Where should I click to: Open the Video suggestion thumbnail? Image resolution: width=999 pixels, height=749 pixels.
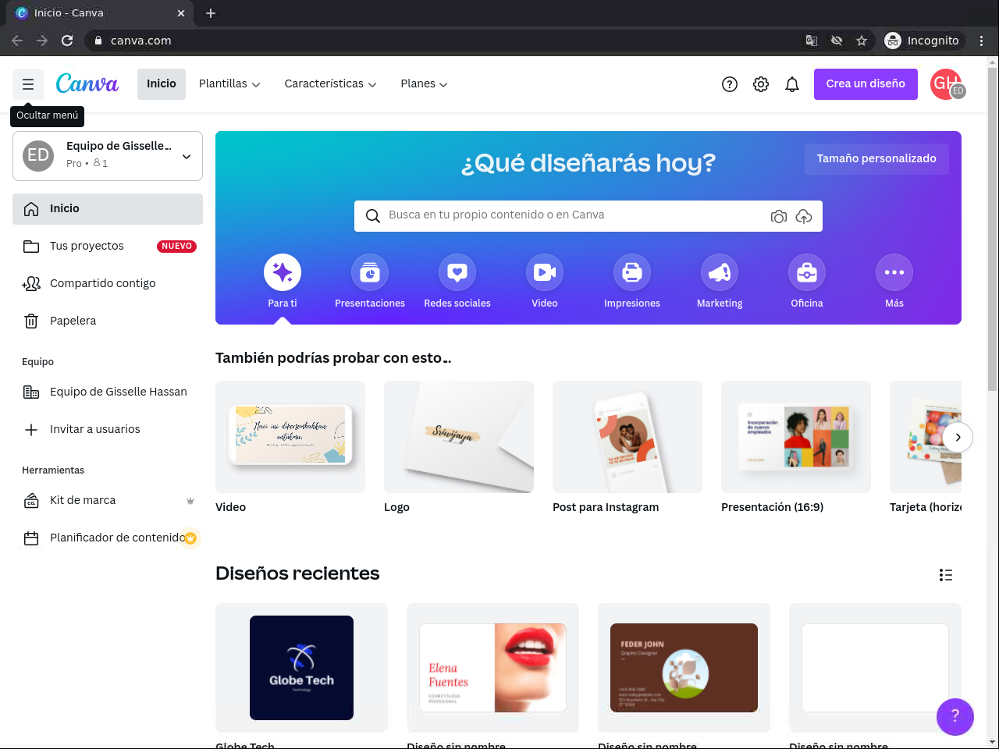(x=290, y=437)
